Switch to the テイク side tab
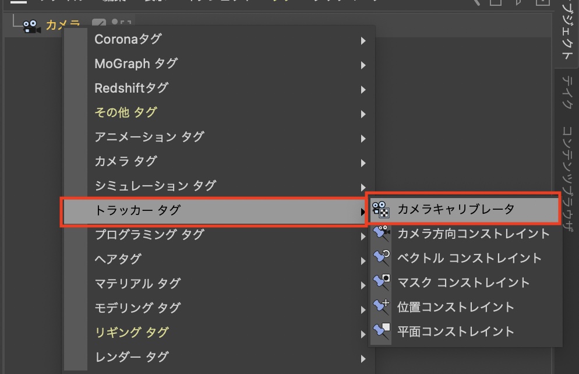This screenshot has height=374, width=579. [567, 93]
